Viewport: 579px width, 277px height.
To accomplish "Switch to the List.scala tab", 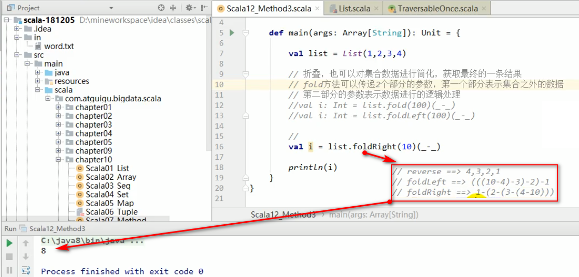I will point(355,8).
